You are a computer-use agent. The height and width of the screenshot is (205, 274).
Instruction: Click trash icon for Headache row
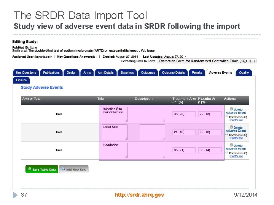pos(231,145)
